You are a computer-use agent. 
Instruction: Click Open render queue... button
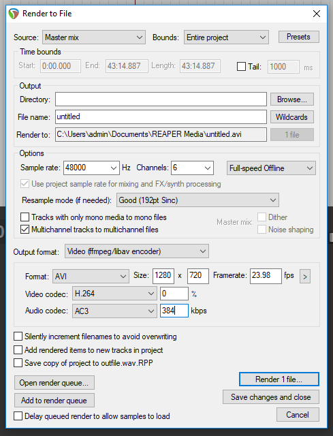[x=54, y=383]
